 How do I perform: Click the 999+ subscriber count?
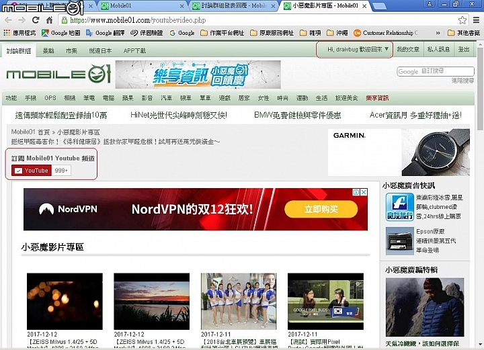click(61, 171)
